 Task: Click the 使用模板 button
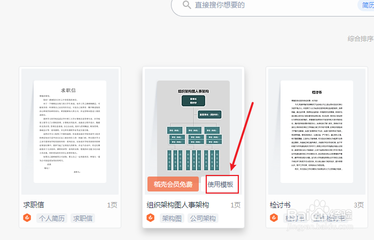point(220,185)
